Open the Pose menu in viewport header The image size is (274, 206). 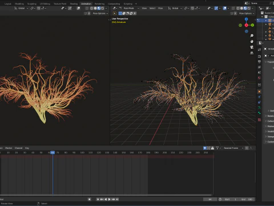tap(160, 8)
